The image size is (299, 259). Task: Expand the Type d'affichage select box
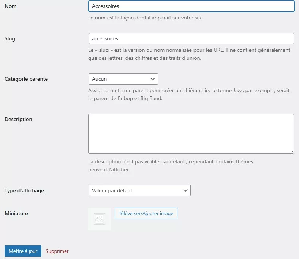[x=139, y=190]
